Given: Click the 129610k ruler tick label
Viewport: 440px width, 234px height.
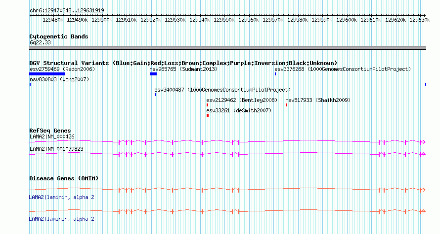Looking at the screenshot, I should pyautogui.click(x=371, y=20).
